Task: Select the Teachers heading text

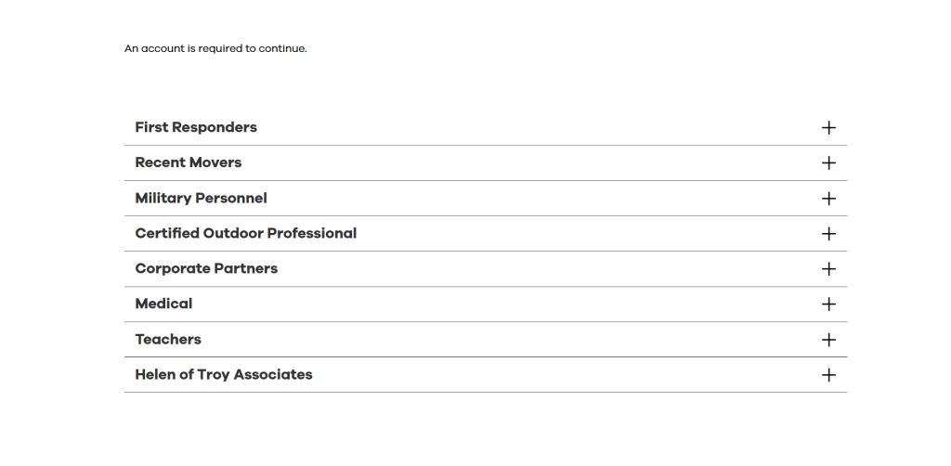Action: pos(168,339)
